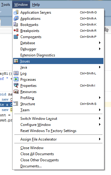The image size is (111, 175).
Task: Open the Log label
Action: click(x=23, y=73)
